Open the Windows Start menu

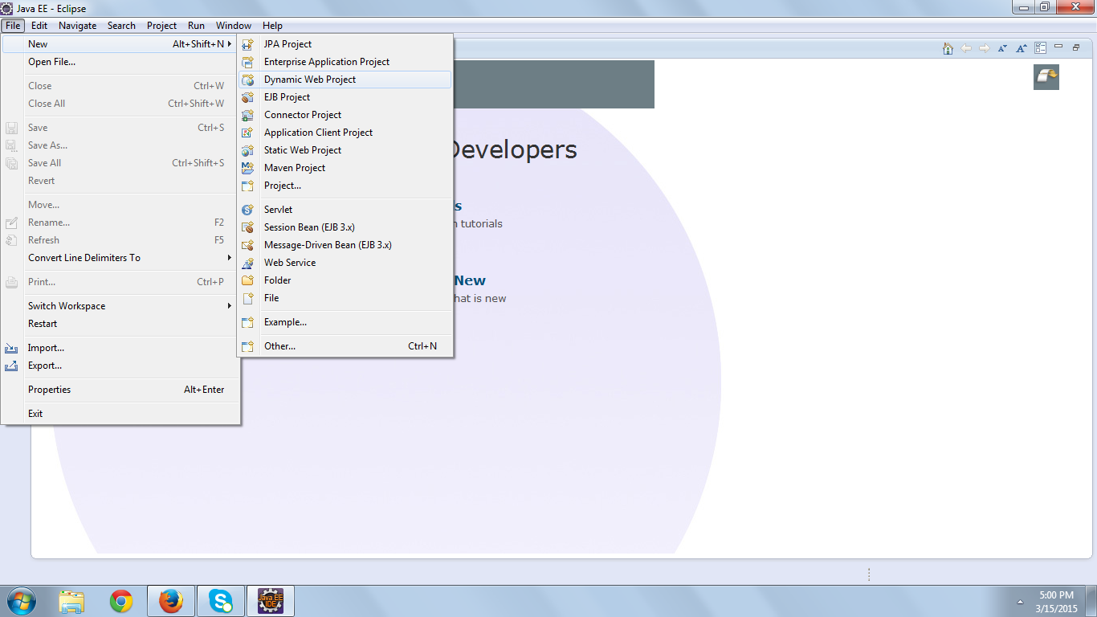22,601
